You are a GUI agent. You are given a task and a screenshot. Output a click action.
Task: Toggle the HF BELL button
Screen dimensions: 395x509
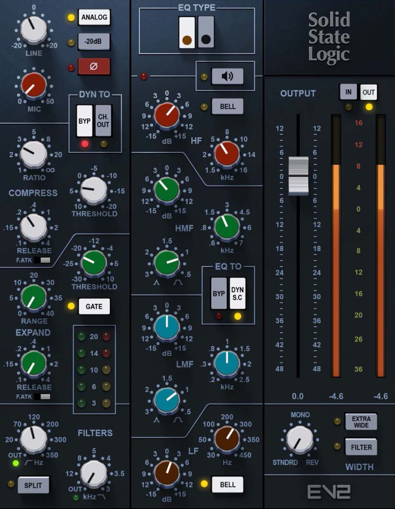[228, 106]
